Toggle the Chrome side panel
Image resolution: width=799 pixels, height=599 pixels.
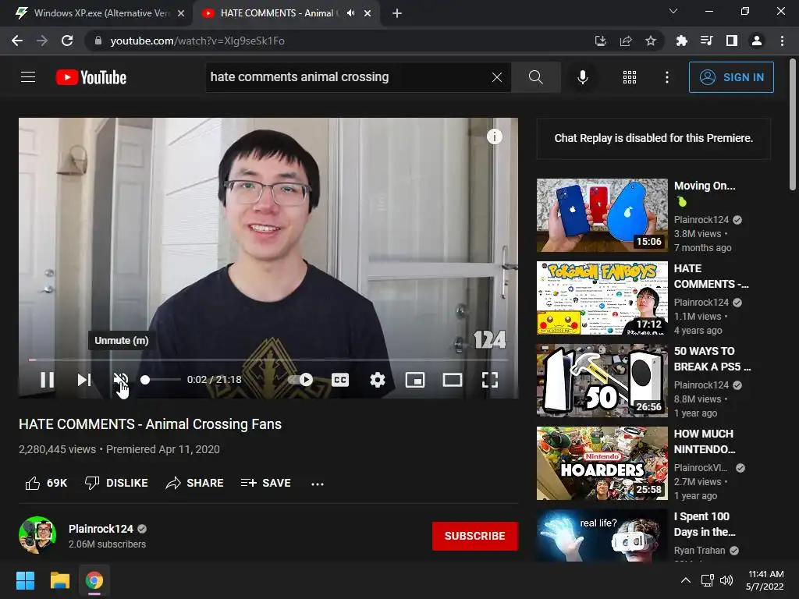pyautogui.click(x=732, y=41)
